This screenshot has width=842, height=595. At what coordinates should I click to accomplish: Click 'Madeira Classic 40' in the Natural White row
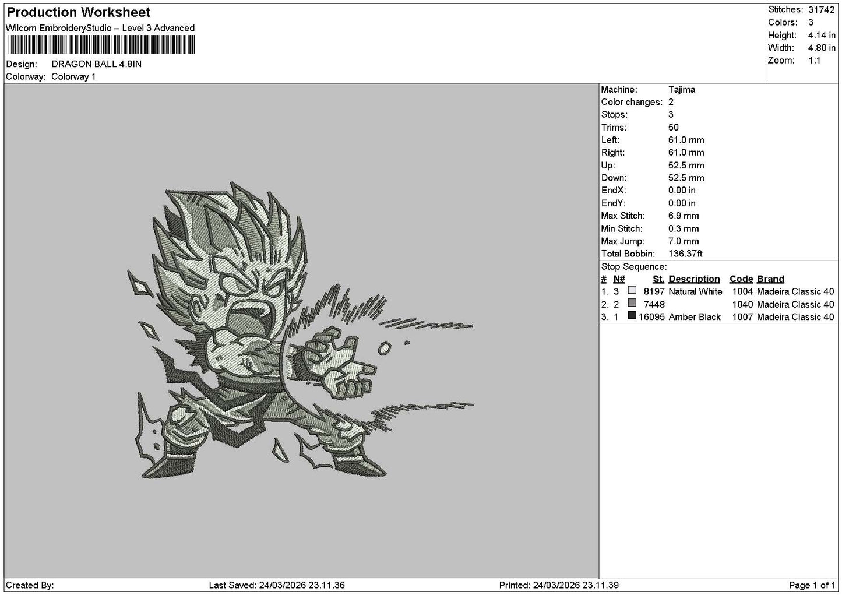795,291
